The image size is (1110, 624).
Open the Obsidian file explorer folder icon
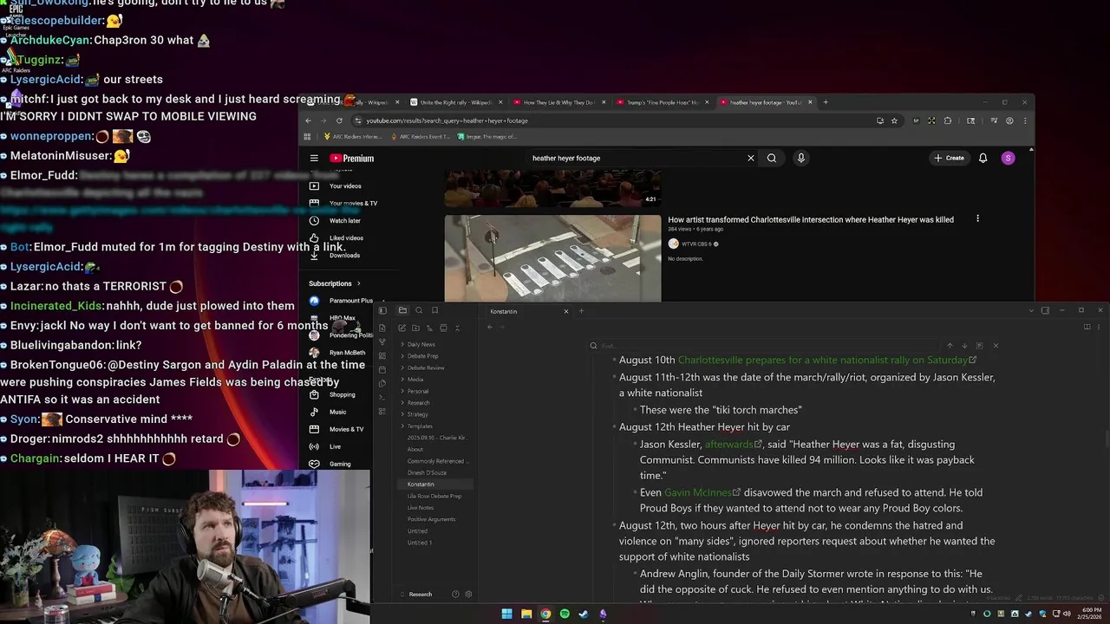point(402,310)
